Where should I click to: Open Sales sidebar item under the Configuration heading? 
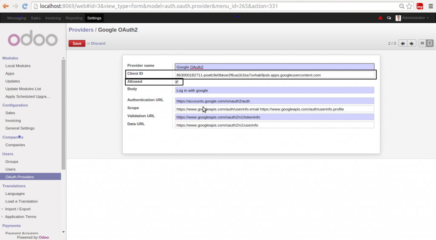[10, 113]
